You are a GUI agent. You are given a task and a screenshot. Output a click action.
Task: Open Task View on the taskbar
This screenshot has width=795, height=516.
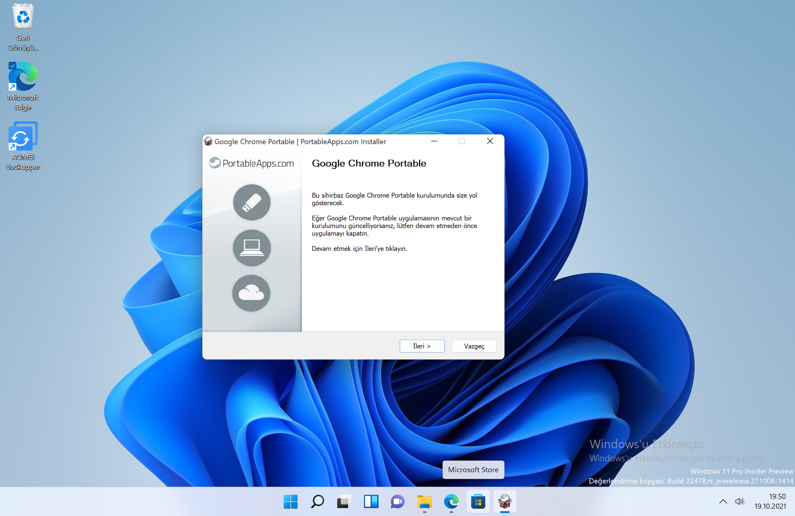tap(344, 502)
